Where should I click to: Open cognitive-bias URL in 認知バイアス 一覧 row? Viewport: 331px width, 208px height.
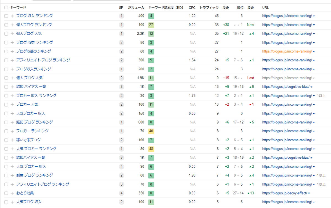click(286, 158)
